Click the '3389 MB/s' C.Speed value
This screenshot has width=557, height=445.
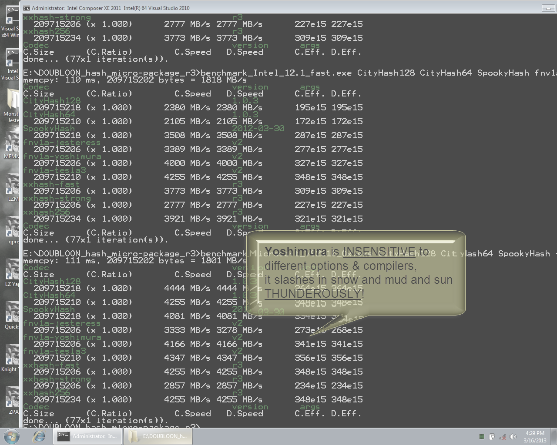click(187, 149)
